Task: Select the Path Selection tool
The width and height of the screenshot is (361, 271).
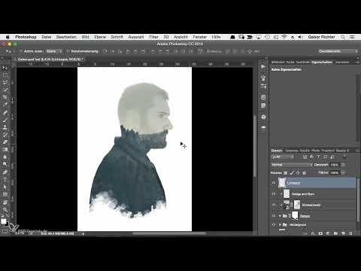Action: (x=5, y=187)
